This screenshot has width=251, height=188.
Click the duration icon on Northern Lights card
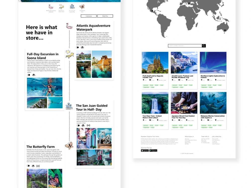click(x=208, y=80)
